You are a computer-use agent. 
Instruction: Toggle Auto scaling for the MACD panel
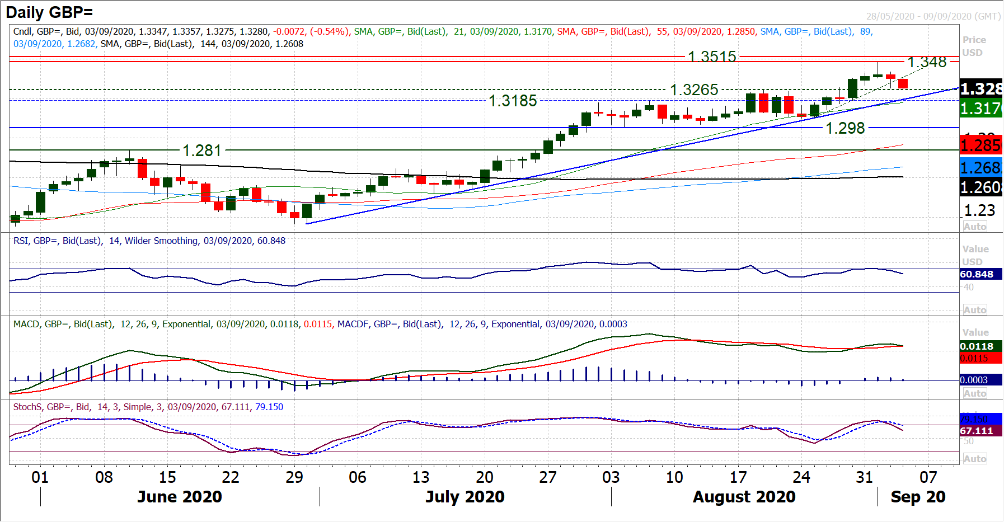(x=974, y=393)
